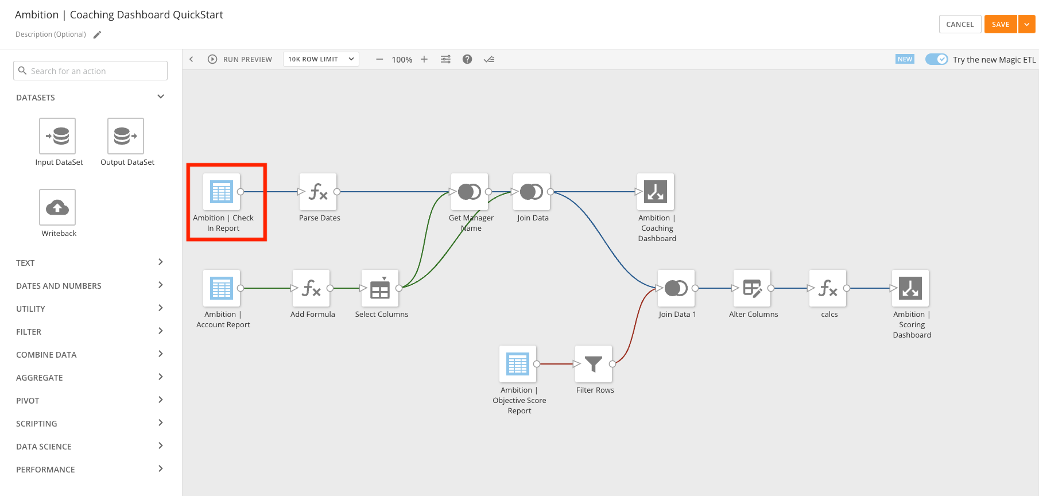Image resolution: width=1039 pixels, height=496 pixels.
Task: Click the validate checklist icon
Action: 489,59
